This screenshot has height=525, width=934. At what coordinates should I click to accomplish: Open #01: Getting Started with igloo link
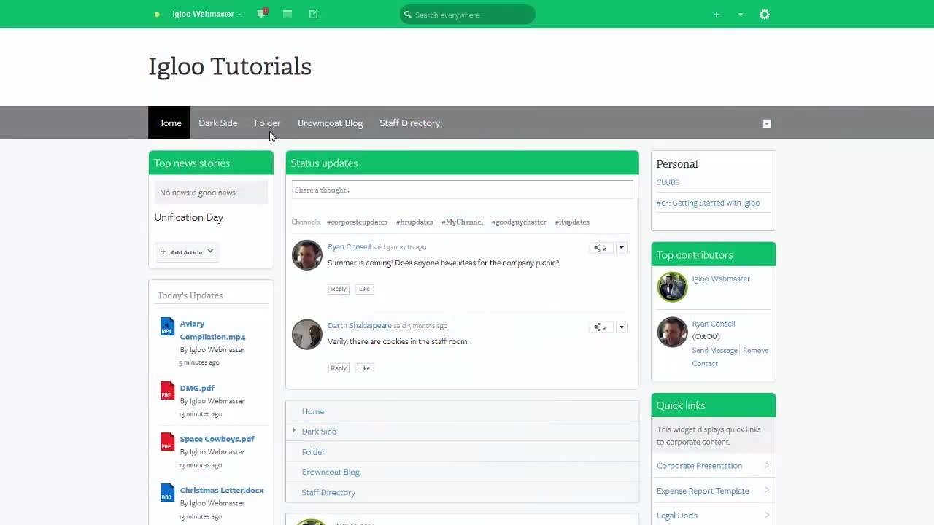(708, 203)
